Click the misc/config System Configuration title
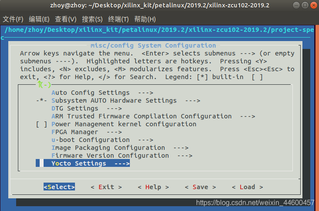Viewport: 319px width, 211px height. coord(153,45)
